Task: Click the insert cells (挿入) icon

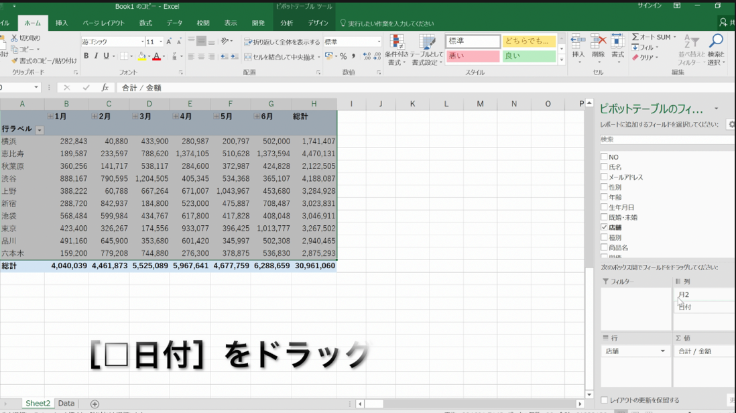Action: (x=578, y=49)
